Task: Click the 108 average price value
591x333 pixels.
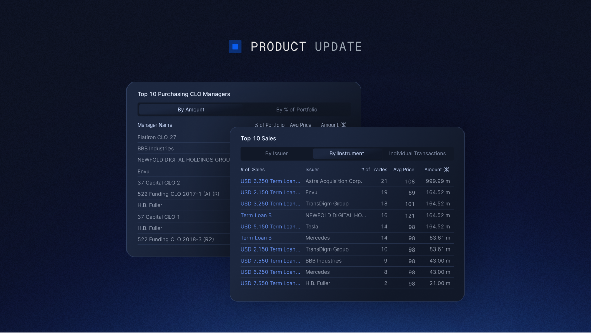Action: 410,181
